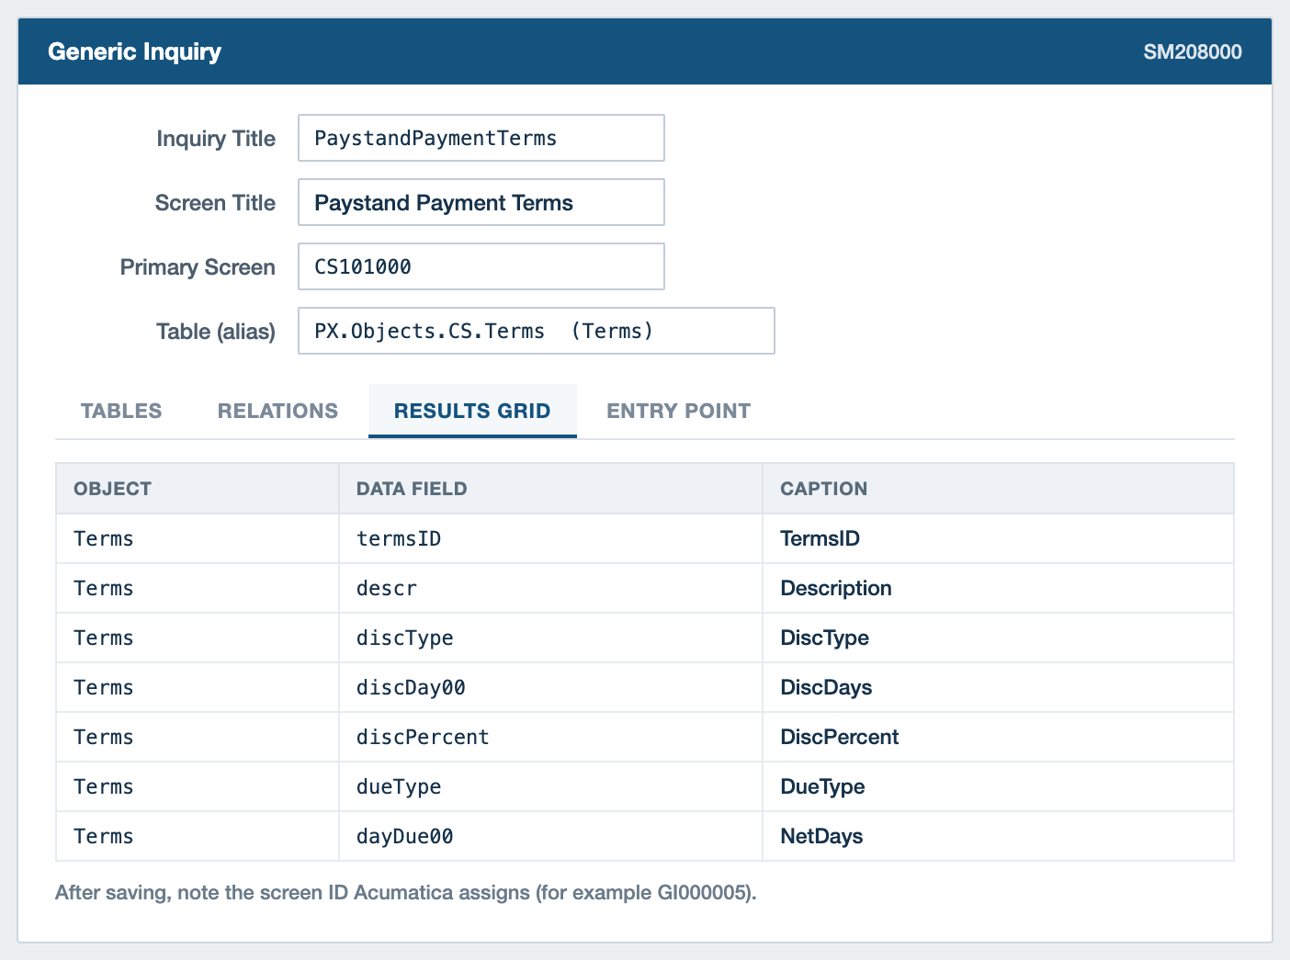Click the DueType caption cell

tap(998, 786)
